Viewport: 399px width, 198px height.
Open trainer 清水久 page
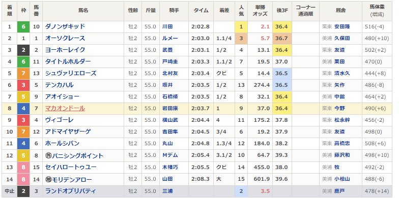point(342,73)
